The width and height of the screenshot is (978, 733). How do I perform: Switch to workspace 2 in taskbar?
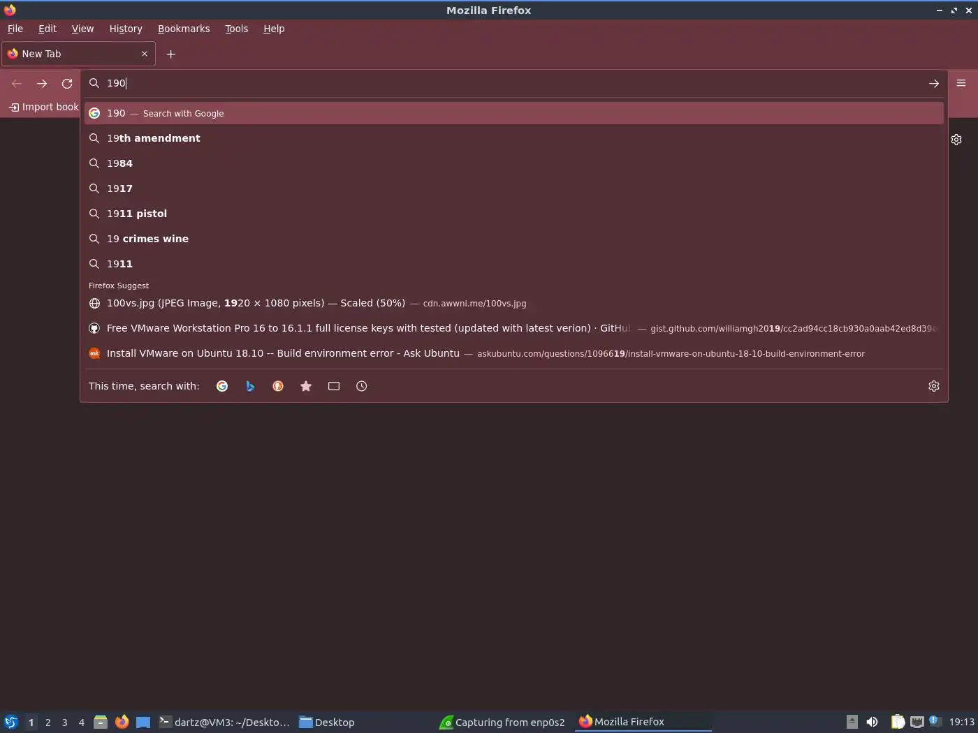click(48, 723)
